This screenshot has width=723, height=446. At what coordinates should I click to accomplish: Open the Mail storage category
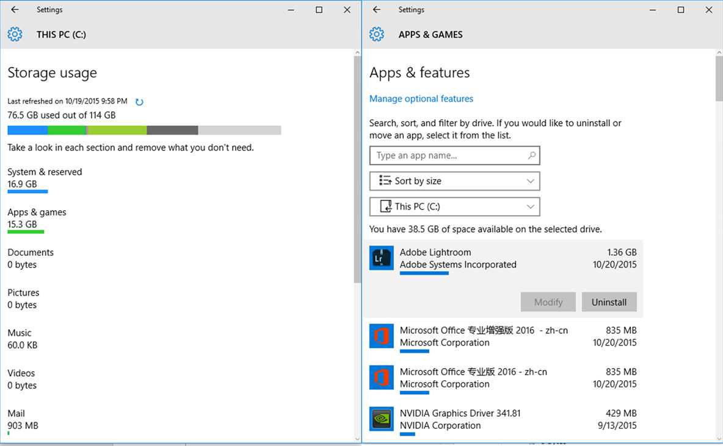point(23,420)
